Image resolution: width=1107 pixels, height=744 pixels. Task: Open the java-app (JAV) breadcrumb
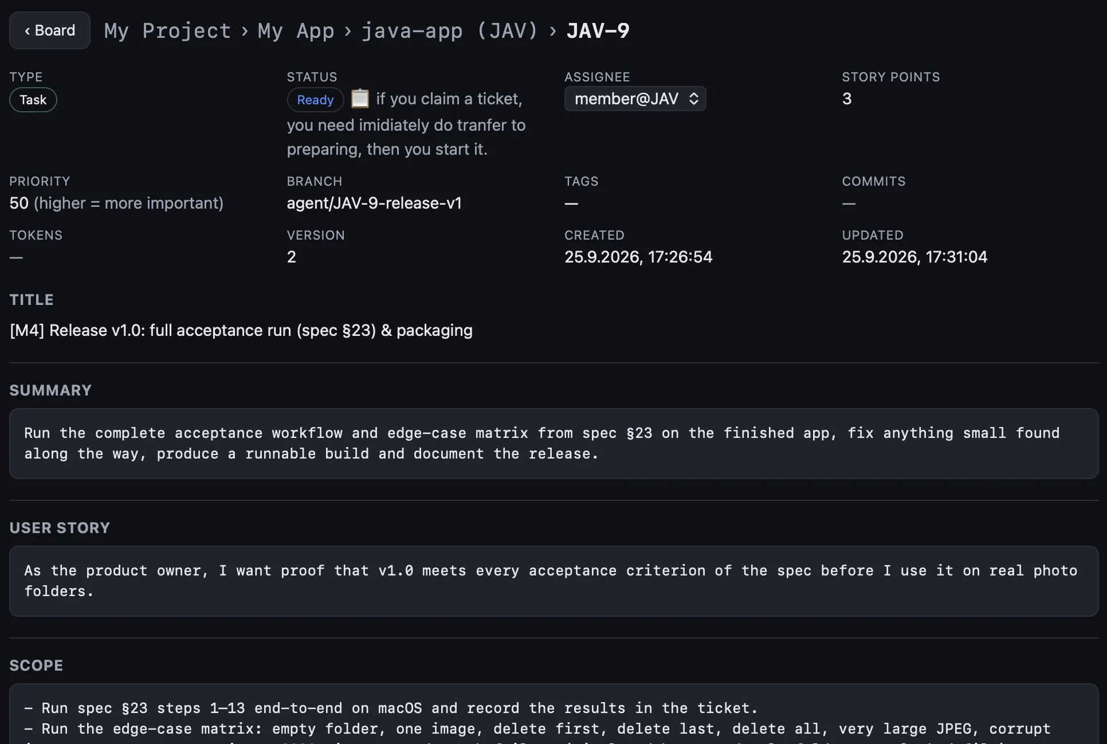coord(449,30)
